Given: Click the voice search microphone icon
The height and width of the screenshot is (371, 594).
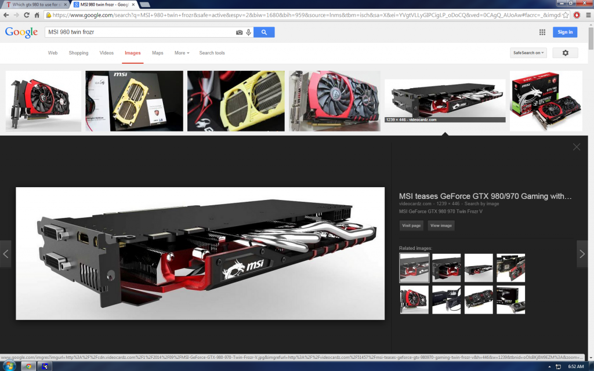Looking at the screenshot, I should (x=248, y=32).
